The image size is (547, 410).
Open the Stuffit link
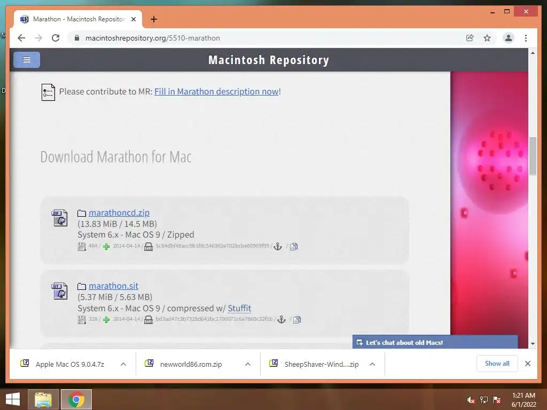pos(239,308)
